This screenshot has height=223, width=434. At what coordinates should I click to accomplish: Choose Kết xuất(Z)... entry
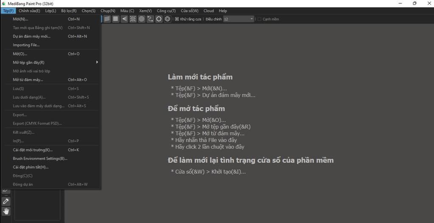click(51, 132)
